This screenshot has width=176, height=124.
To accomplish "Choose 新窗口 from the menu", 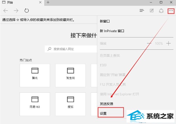I will click(x=105, y=21).
